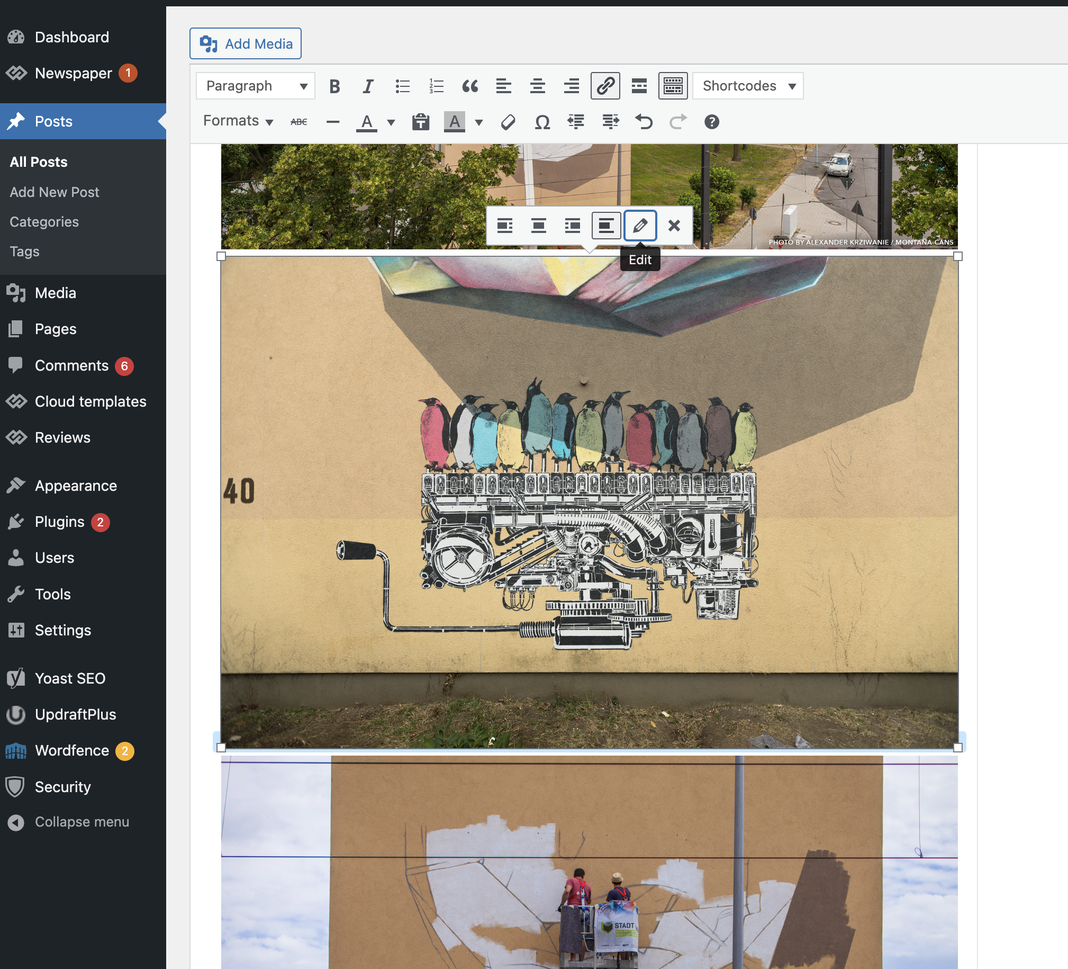1068x969 pixels.
Task: Open the Paragraph format dropdown
Action: (255, 86)
